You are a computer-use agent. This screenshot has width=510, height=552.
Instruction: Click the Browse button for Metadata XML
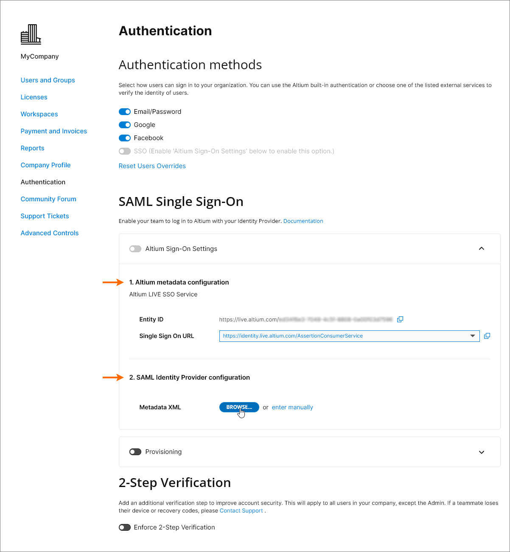[x=239, y=407]
